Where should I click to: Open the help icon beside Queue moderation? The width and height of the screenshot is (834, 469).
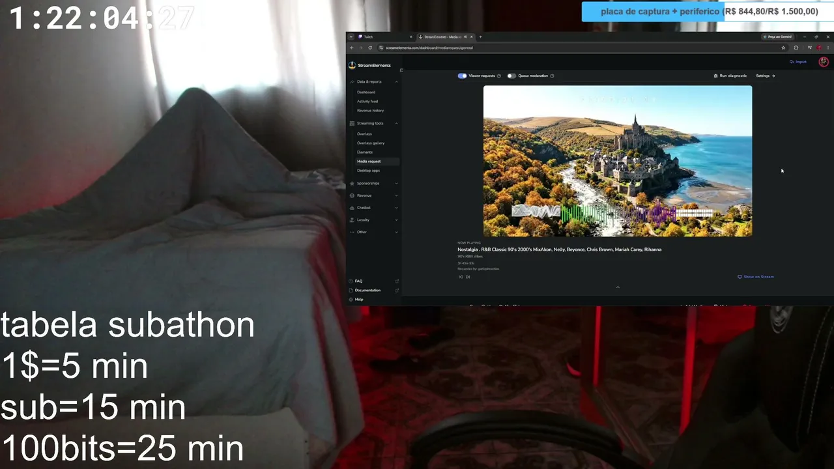tap(552, 76)
